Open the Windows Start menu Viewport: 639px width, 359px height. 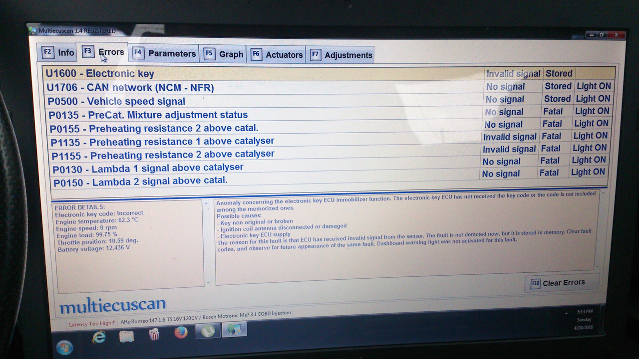64,347
